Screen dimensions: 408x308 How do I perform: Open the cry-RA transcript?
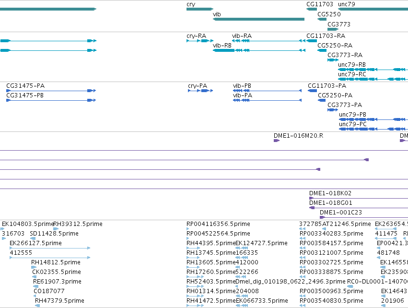200,41
